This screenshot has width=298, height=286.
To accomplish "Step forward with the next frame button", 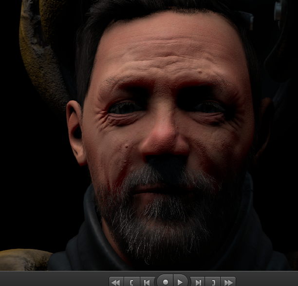I will coord(198,282).
